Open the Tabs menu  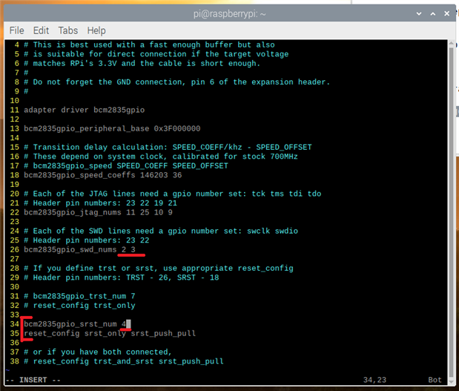[68, 30]
